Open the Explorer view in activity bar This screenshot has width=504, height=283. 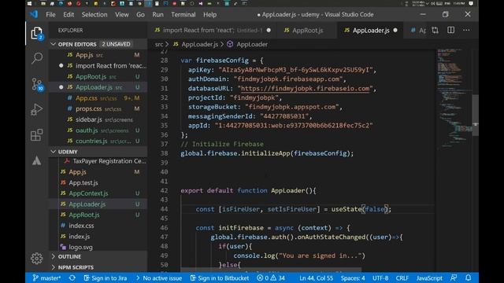[37, 33]
